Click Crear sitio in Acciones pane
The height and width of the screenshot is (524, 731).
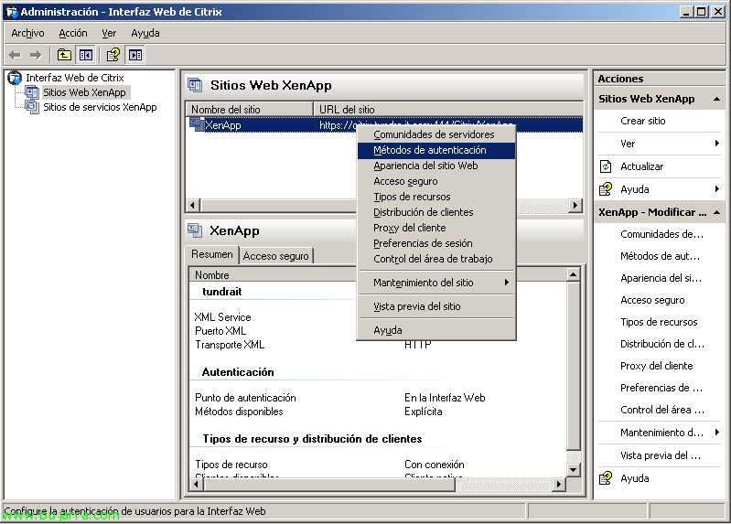(643, 121)
